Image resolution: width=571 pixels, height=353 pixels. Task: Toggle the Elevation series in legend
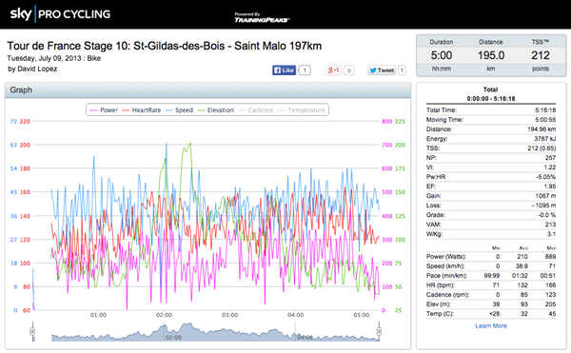click(215, 110)
